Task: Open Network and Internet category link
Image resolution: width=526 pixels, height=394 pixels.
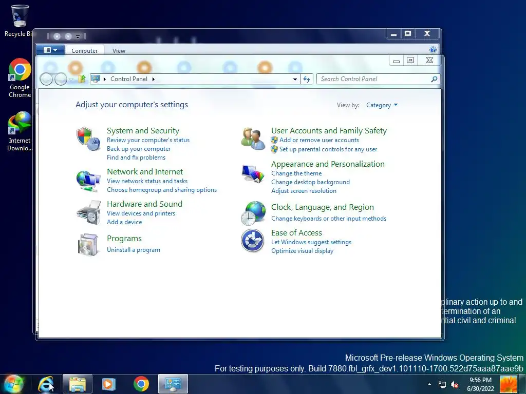Action: point(145,171)
